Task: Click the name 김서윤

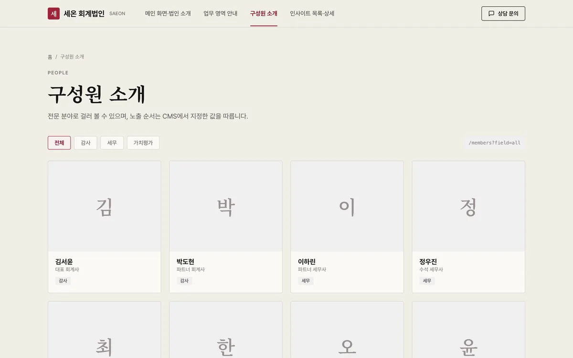Action: 64,262
